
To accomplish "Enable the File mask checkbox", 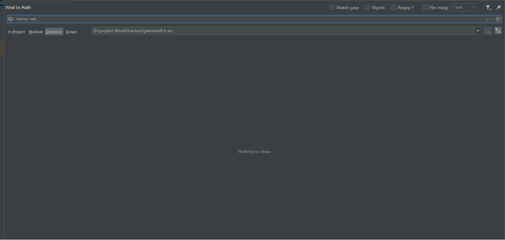I will [425, 7].
